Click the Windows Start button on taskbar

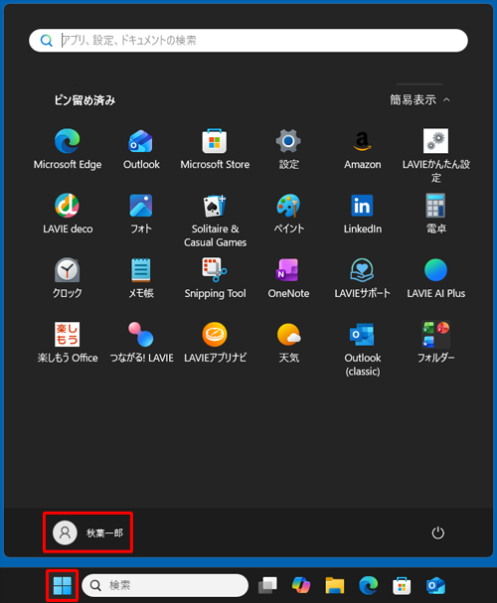coord(63,585)
